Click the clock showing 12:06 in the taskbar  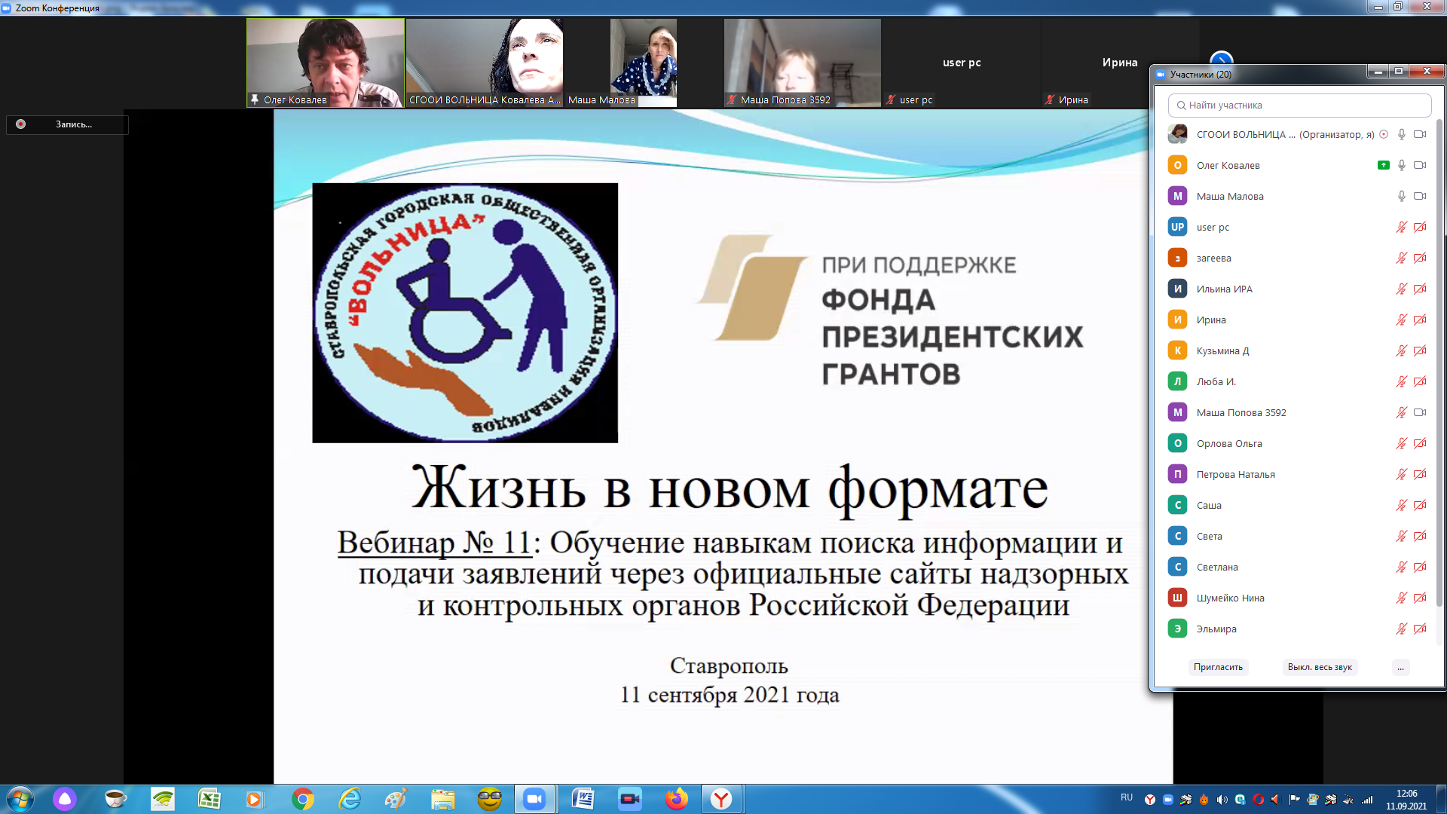click(x=1406, y=794)
